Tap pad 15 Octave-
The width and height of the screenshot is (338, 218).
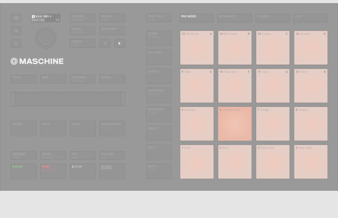tap(273, 48)
